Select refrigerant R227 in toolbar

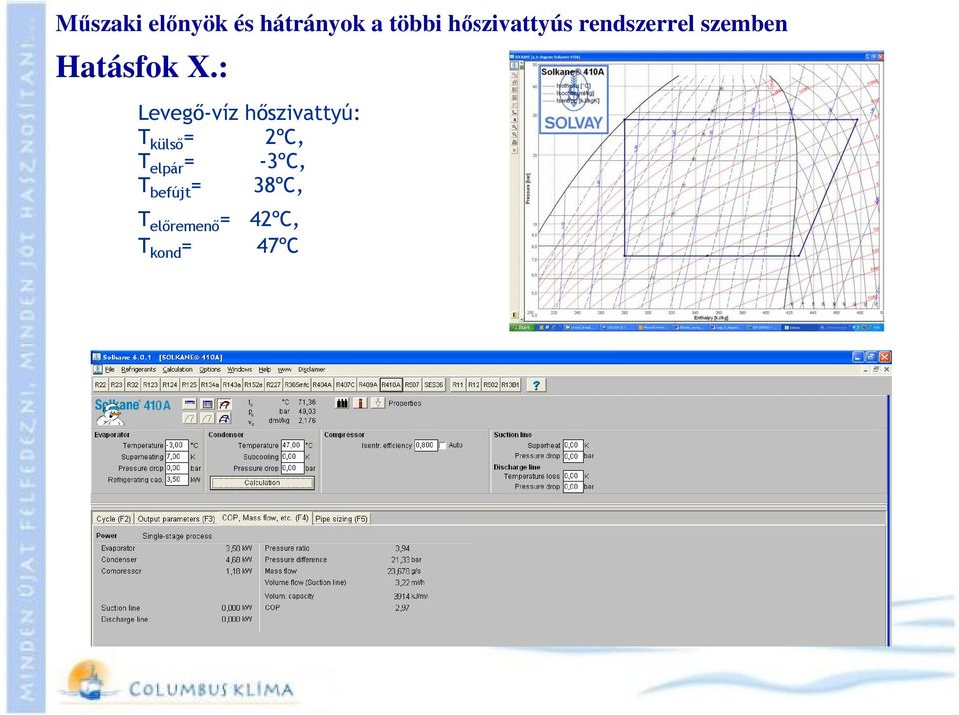[273, 385]
